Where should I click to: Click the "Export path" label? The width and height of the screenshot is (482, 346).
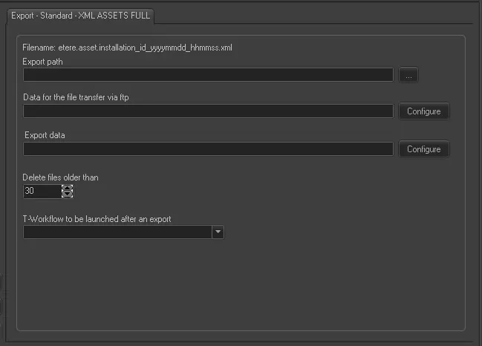(x=43, y=62)
